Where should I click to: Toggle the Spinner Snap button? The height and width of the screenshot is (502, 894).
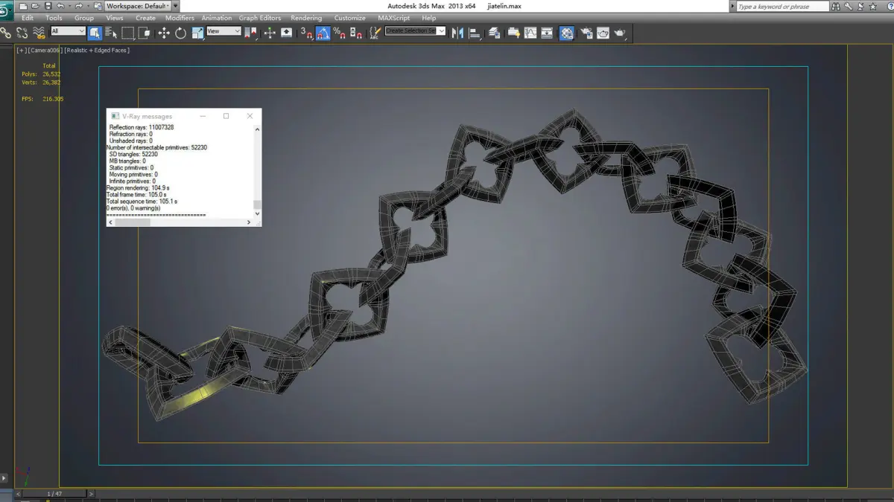(x=356, y=33)
